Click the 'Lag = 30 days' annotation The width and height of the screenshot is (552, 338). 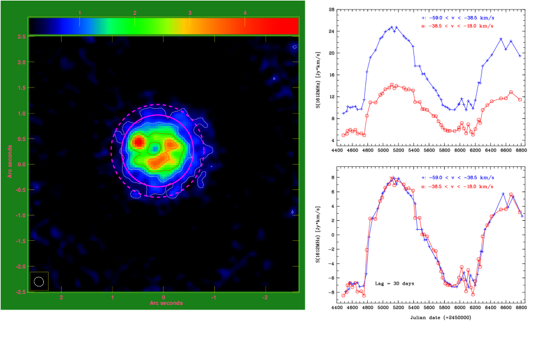click(x=394, y=284)
